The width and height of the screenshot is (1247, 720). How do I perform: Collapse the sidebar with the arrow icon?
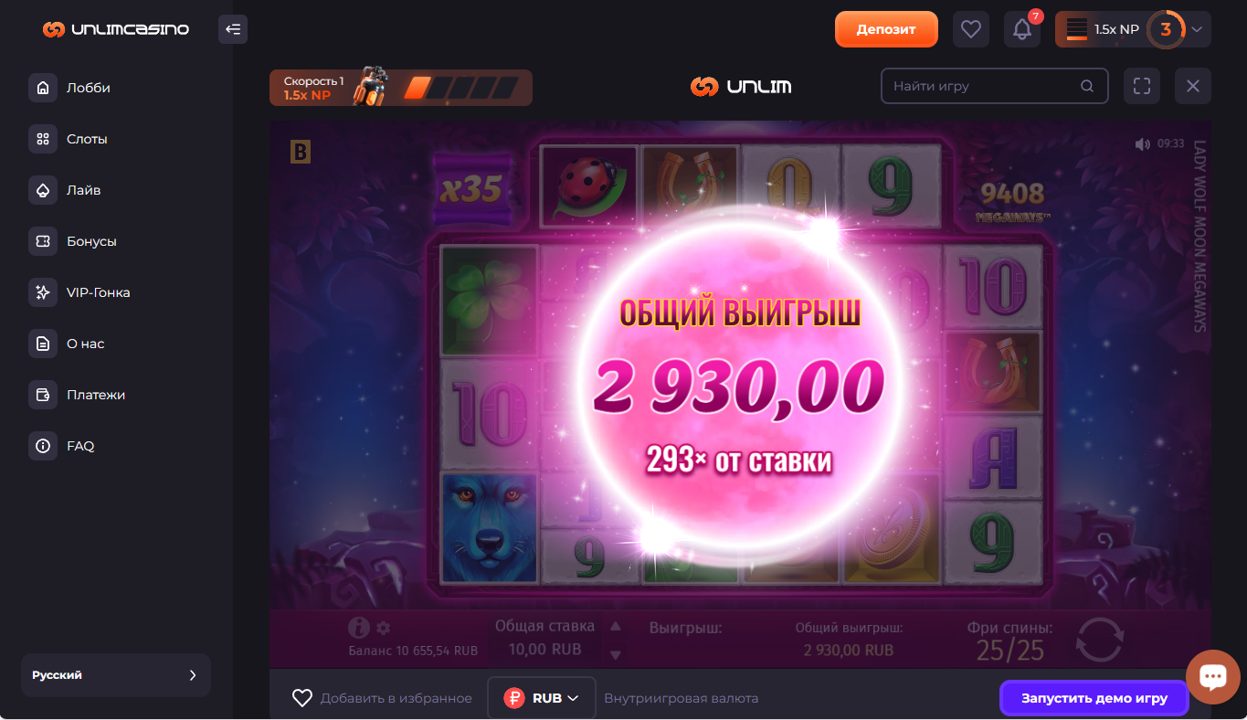click(x=233, y=29)
